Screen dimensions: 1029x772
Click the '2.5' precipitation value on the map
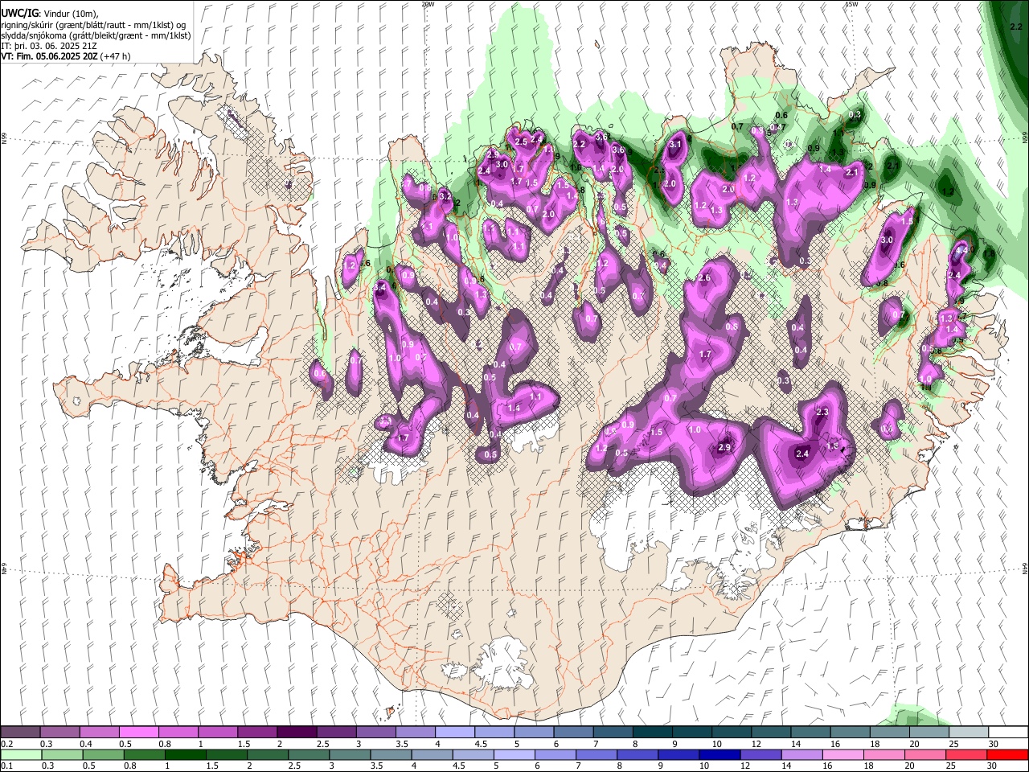click(x=520, y=142)
